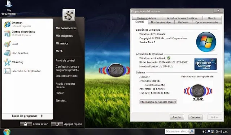Image resolution: width=231 pixels, height=135 pixels.
Task: Click the Windows está activado text
Action: [153, 58]
